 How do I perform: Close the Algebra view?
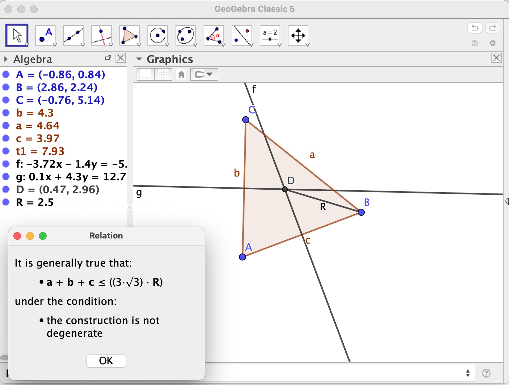(121, 58)
